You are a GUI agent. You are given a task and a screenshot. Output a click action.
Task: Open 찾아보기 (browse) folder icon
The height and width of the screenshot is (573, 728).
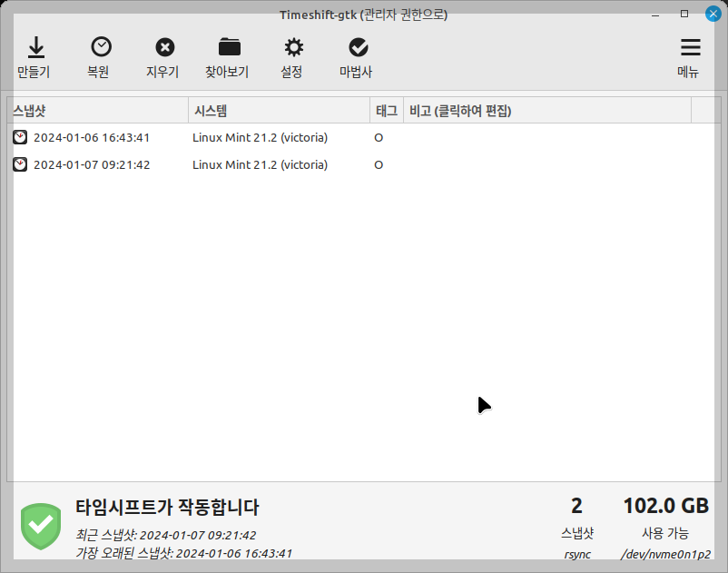[230, 47]
